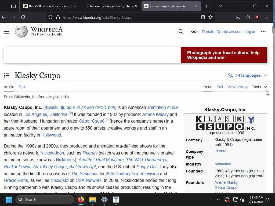Open animation studio link
Image resolution: width=275 pixels, height=206 pixels.
163,107
